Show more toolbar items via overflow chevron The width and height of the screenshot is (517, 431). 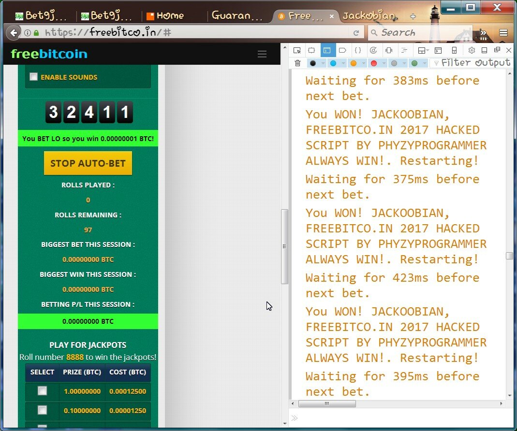(x=483, y=33)
